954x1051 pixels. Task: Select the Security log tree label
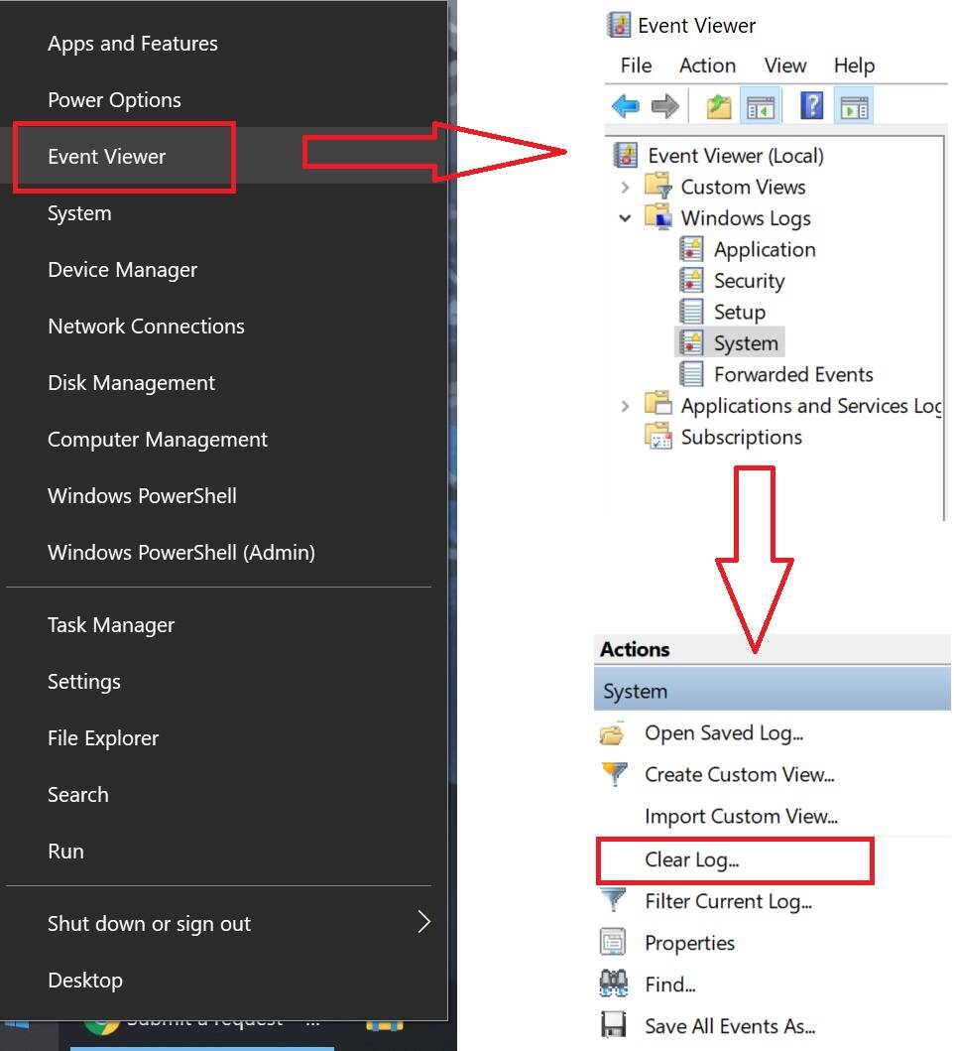click(x=749, y=281)
